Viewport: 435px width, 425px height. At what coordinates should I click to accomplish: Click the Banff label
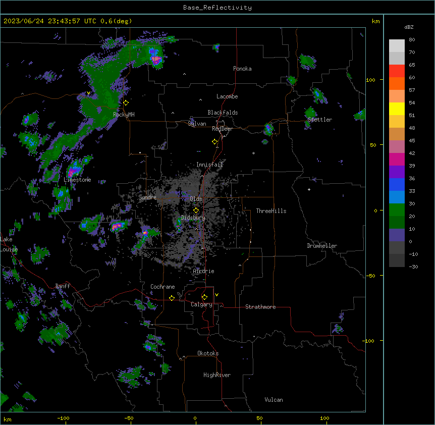tap(63, 286)
